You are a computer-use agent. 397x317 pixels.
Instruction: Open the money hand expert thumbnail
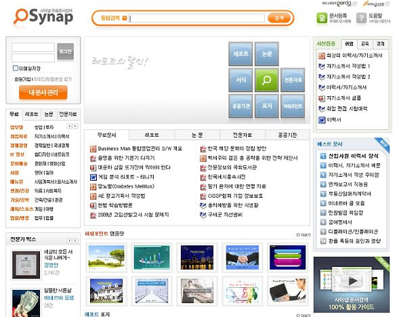click(x=26, y=303)
